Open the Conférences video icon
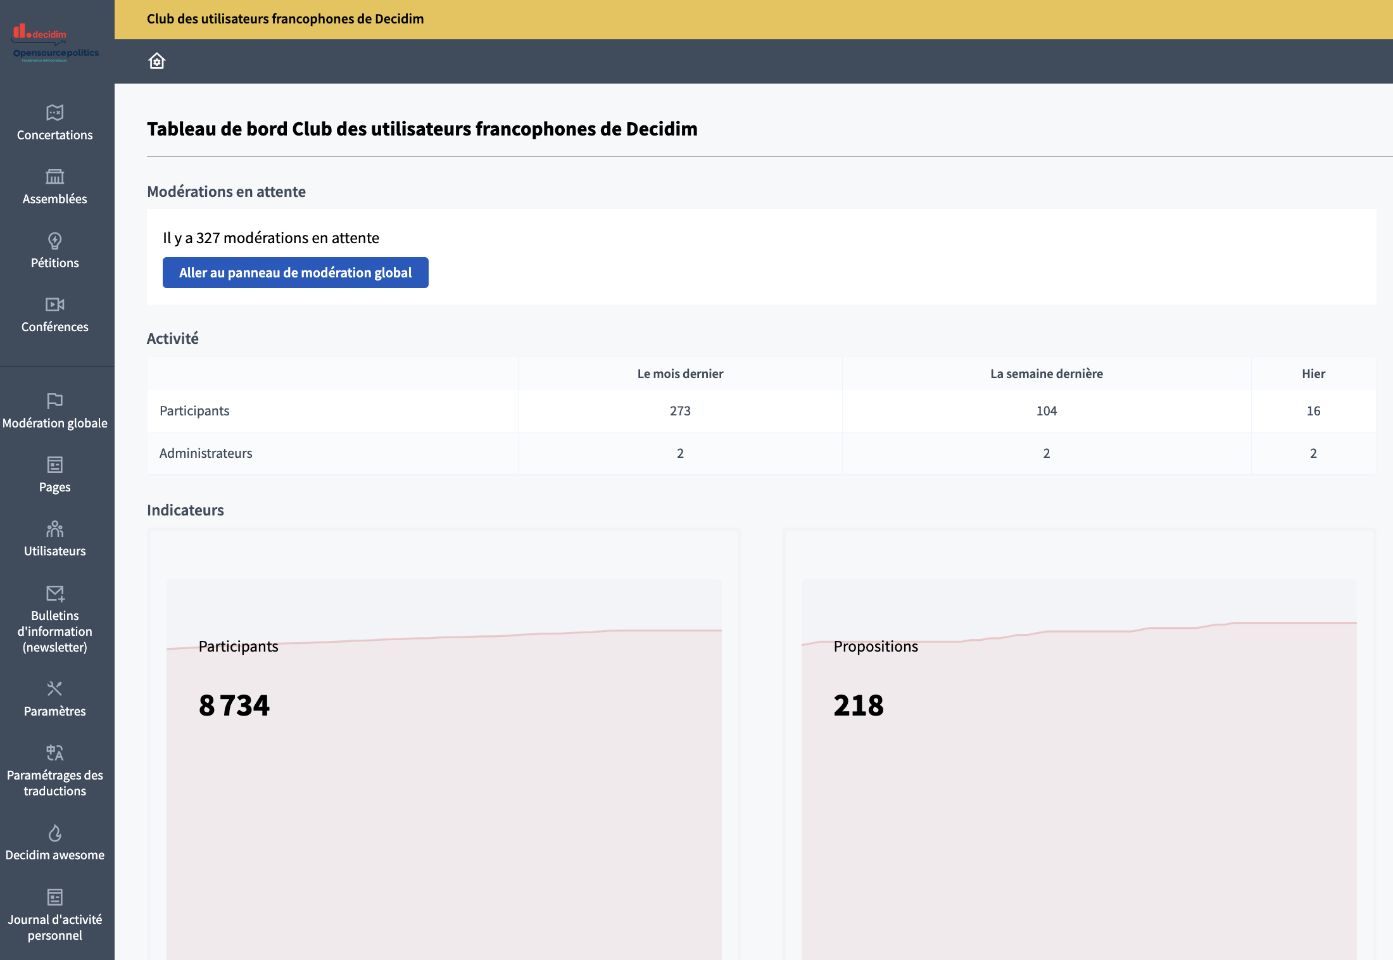Viewport: 1393px width, 960px height. click(x=55, y=305)
